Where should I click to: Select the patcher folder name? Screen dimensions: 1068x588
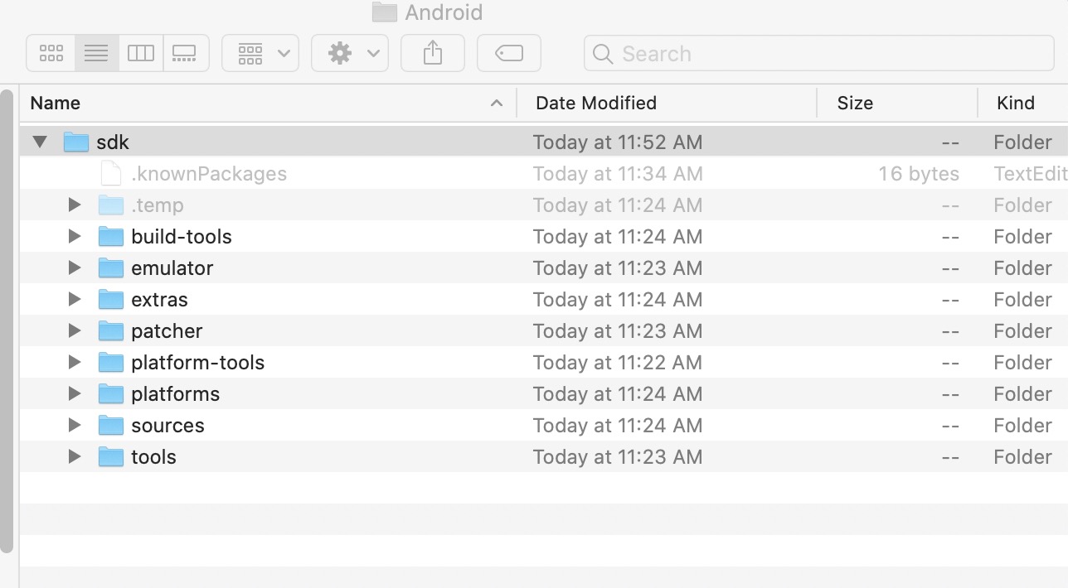click(167, 331)
